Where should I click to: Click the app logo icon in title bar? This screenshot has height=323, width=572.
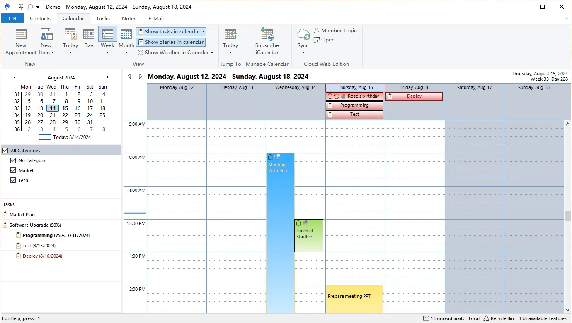tap(7, 7)
